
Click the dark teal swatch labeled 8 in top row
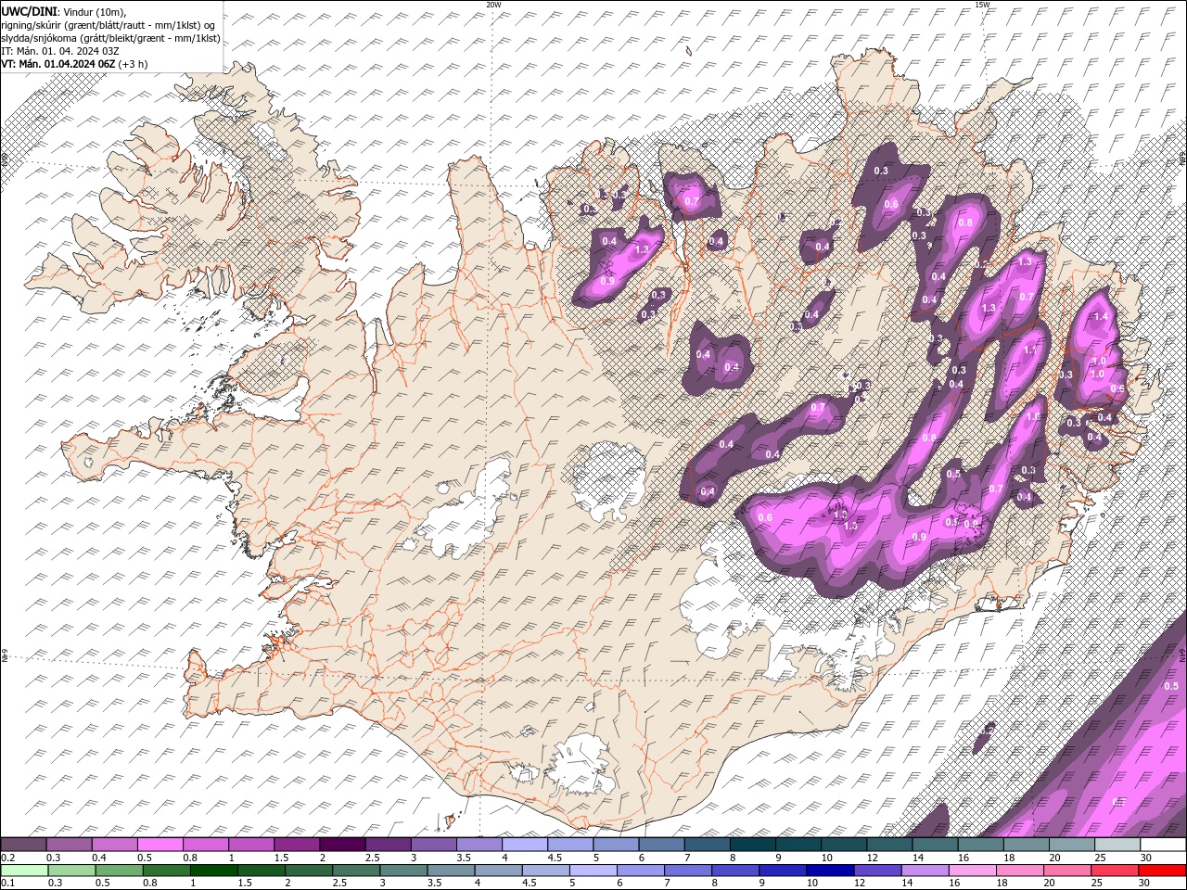pos(752,845)
